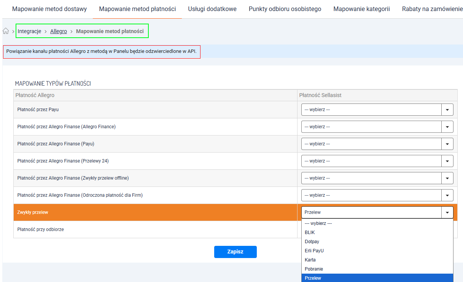Click Integracje breadcrumb link
Screen dimensions: 463x282
29,31
